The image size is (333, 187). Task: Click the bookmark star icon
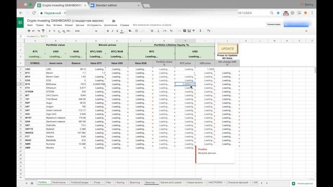click(278, 13)
